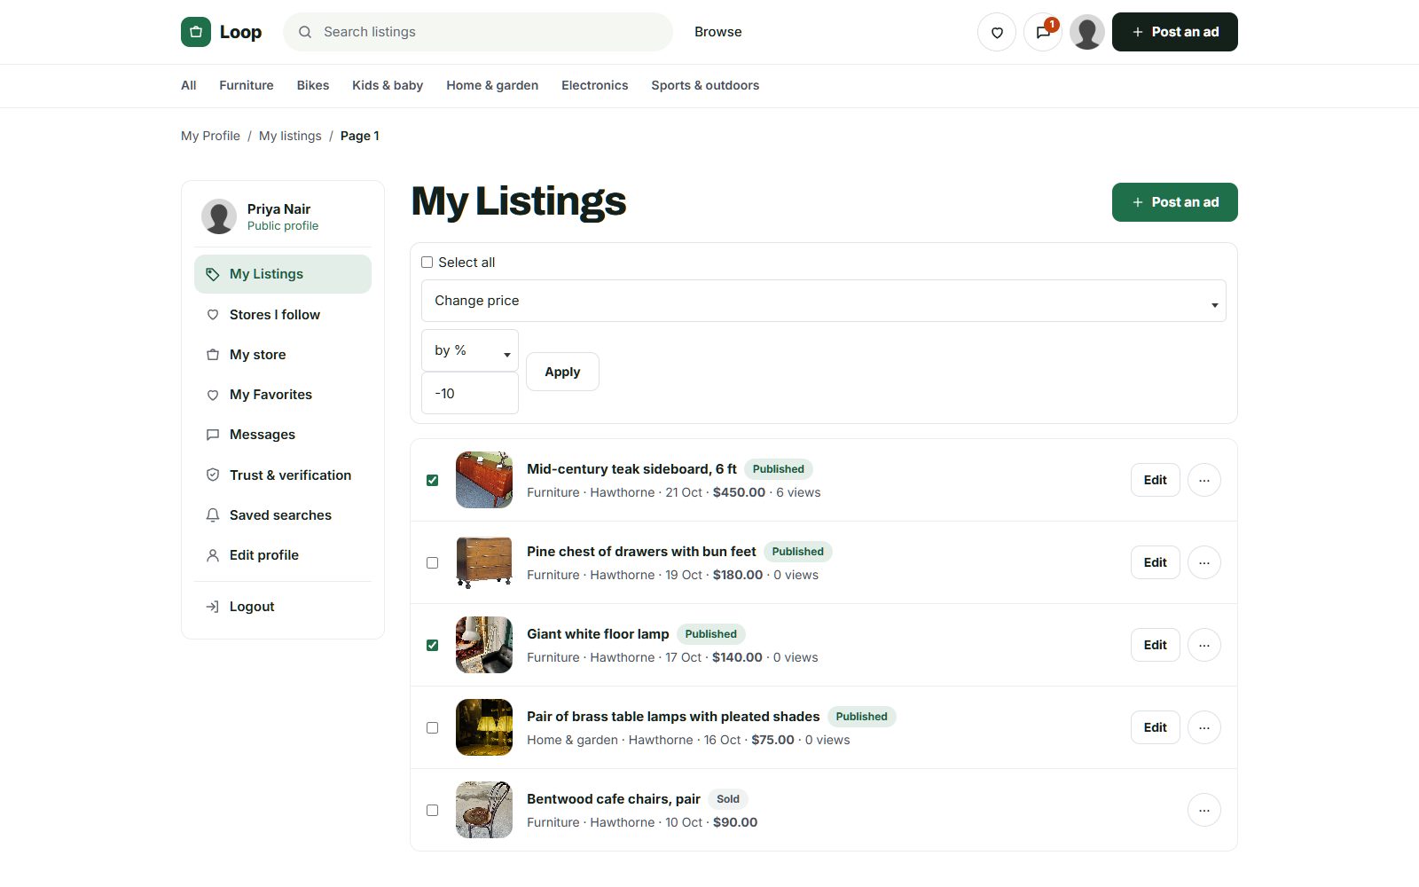1419x887 pixels.
Task: Log out using the sidebar Logout item
Action: click(x=283, y=607)
